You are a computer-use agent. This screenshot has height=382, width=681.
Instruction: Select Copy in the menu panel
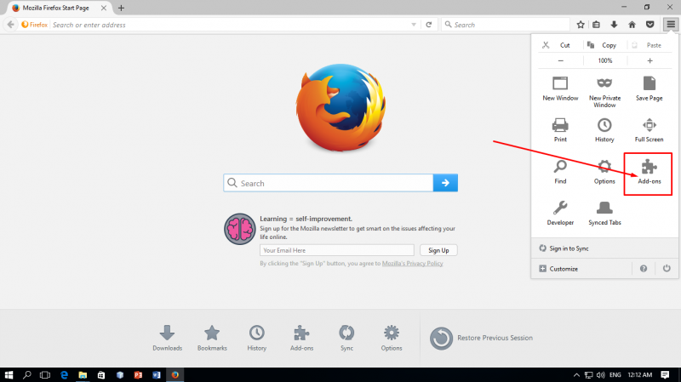(604, 45)
